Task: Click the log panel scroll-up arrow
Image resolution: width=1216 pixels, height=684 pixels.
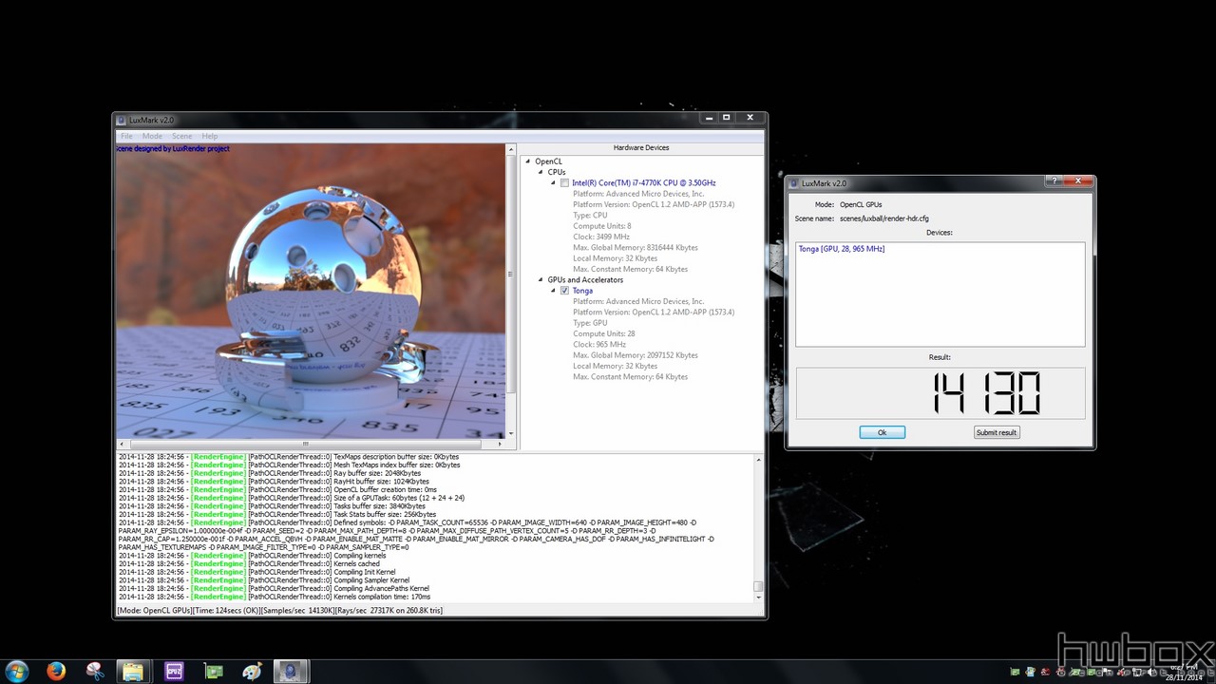Action: [758, 460]
